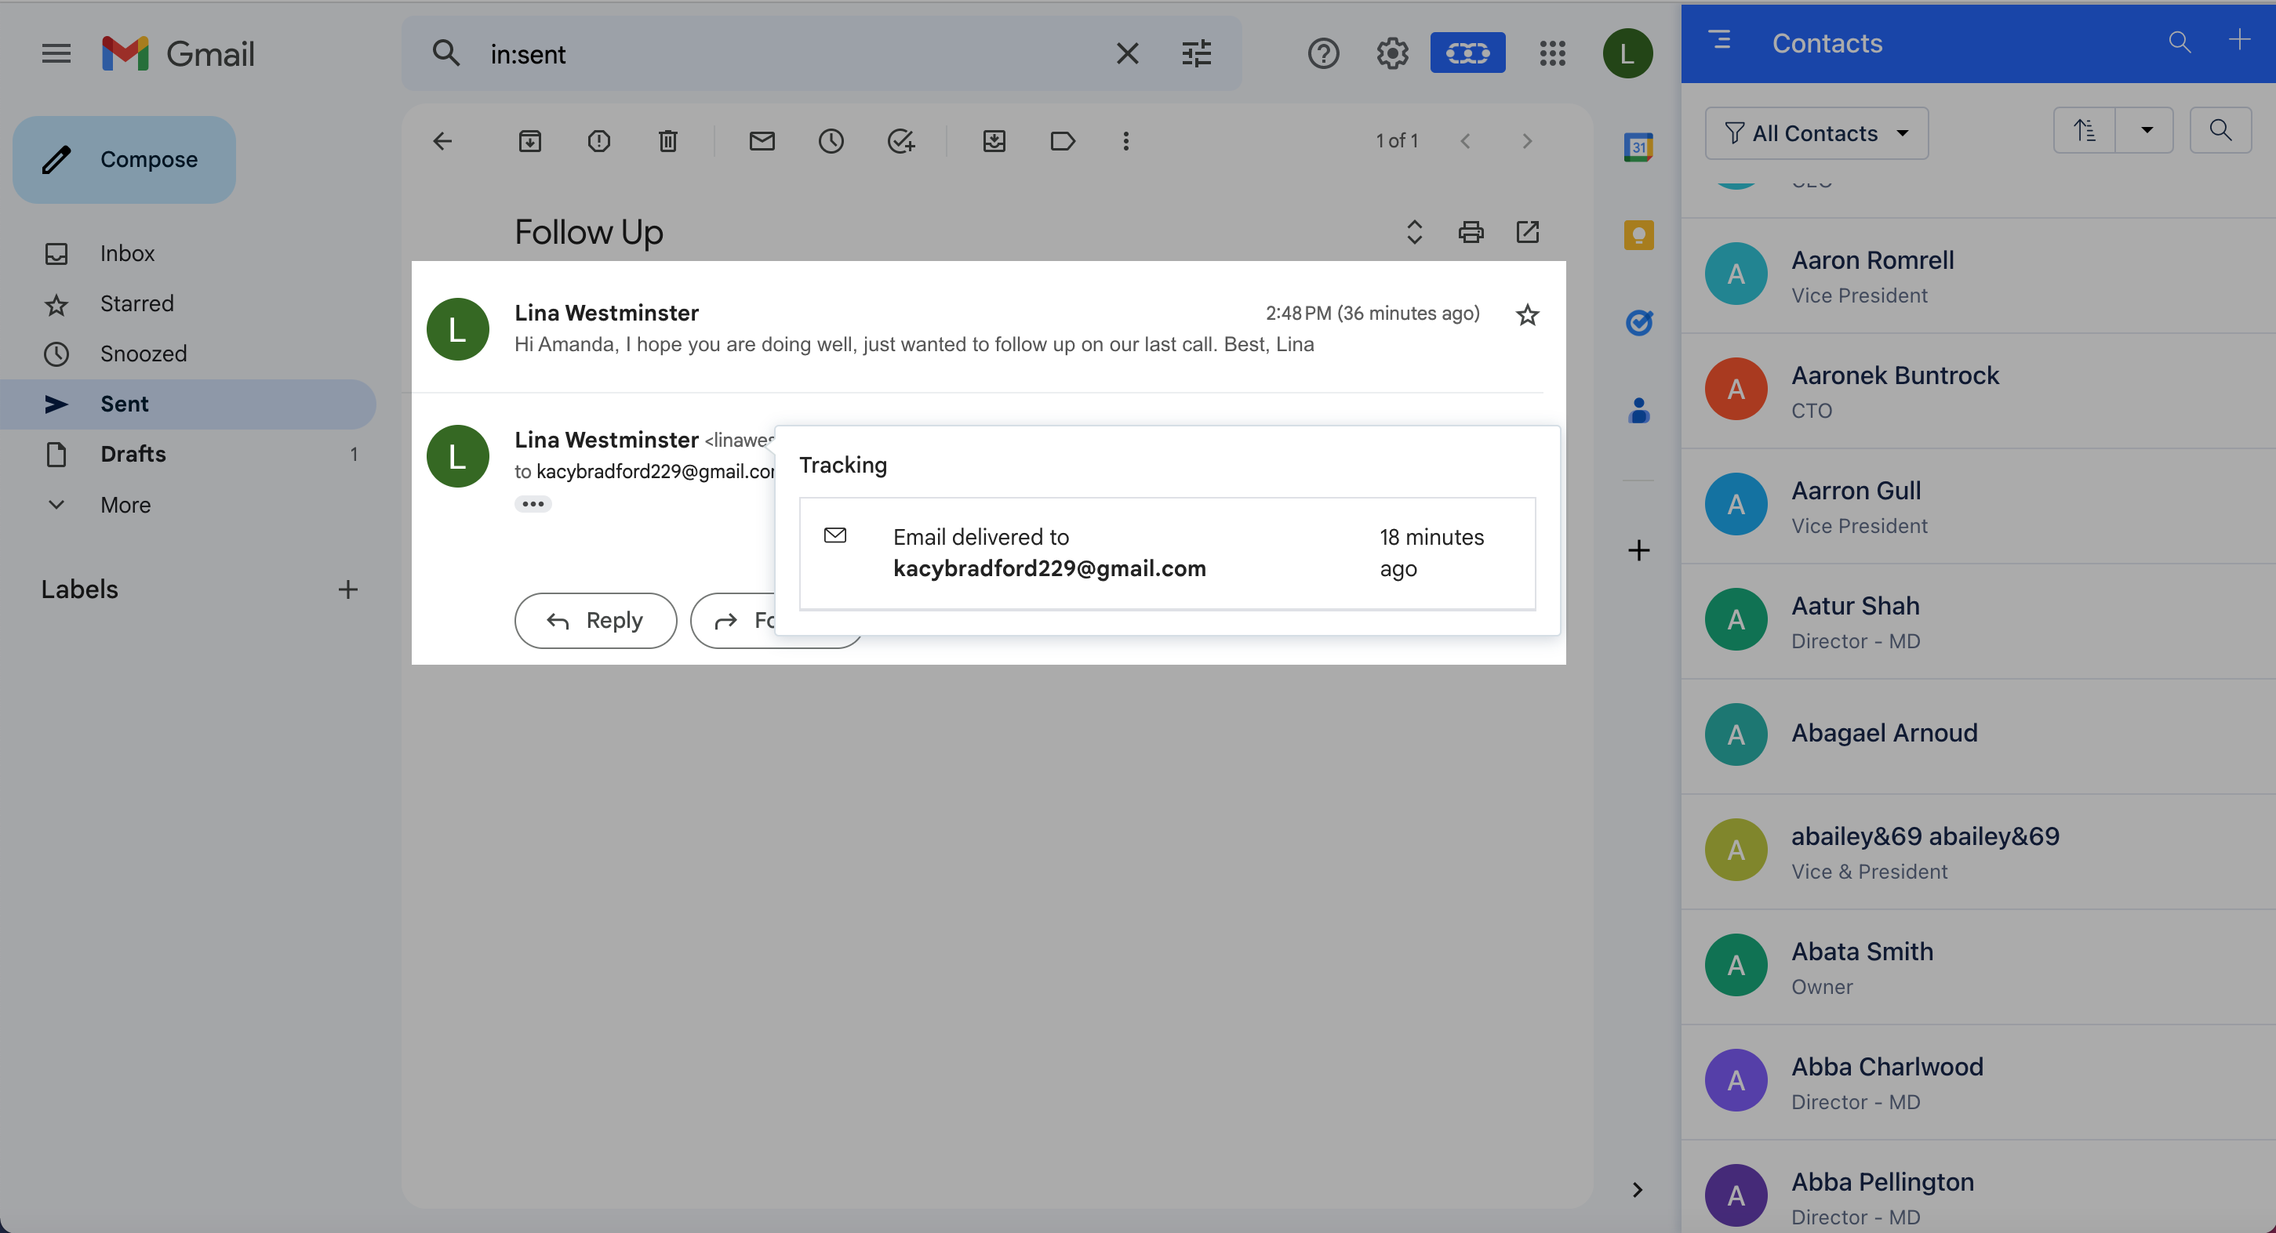Expand the More labels section

pyautogui.click(x=125, y=504)
